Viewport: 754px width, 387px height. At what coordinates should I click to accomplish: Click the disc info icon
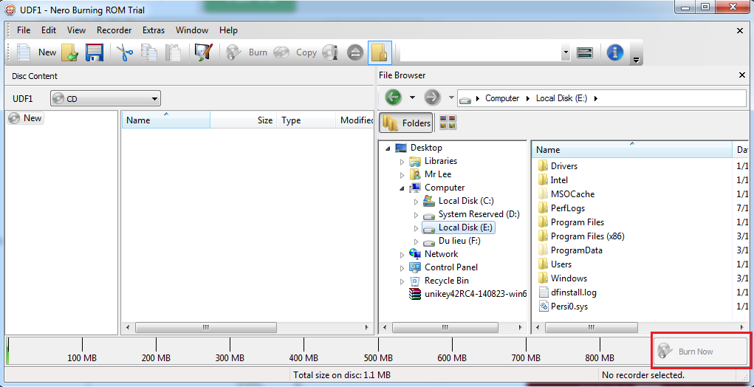click(330, 52)
